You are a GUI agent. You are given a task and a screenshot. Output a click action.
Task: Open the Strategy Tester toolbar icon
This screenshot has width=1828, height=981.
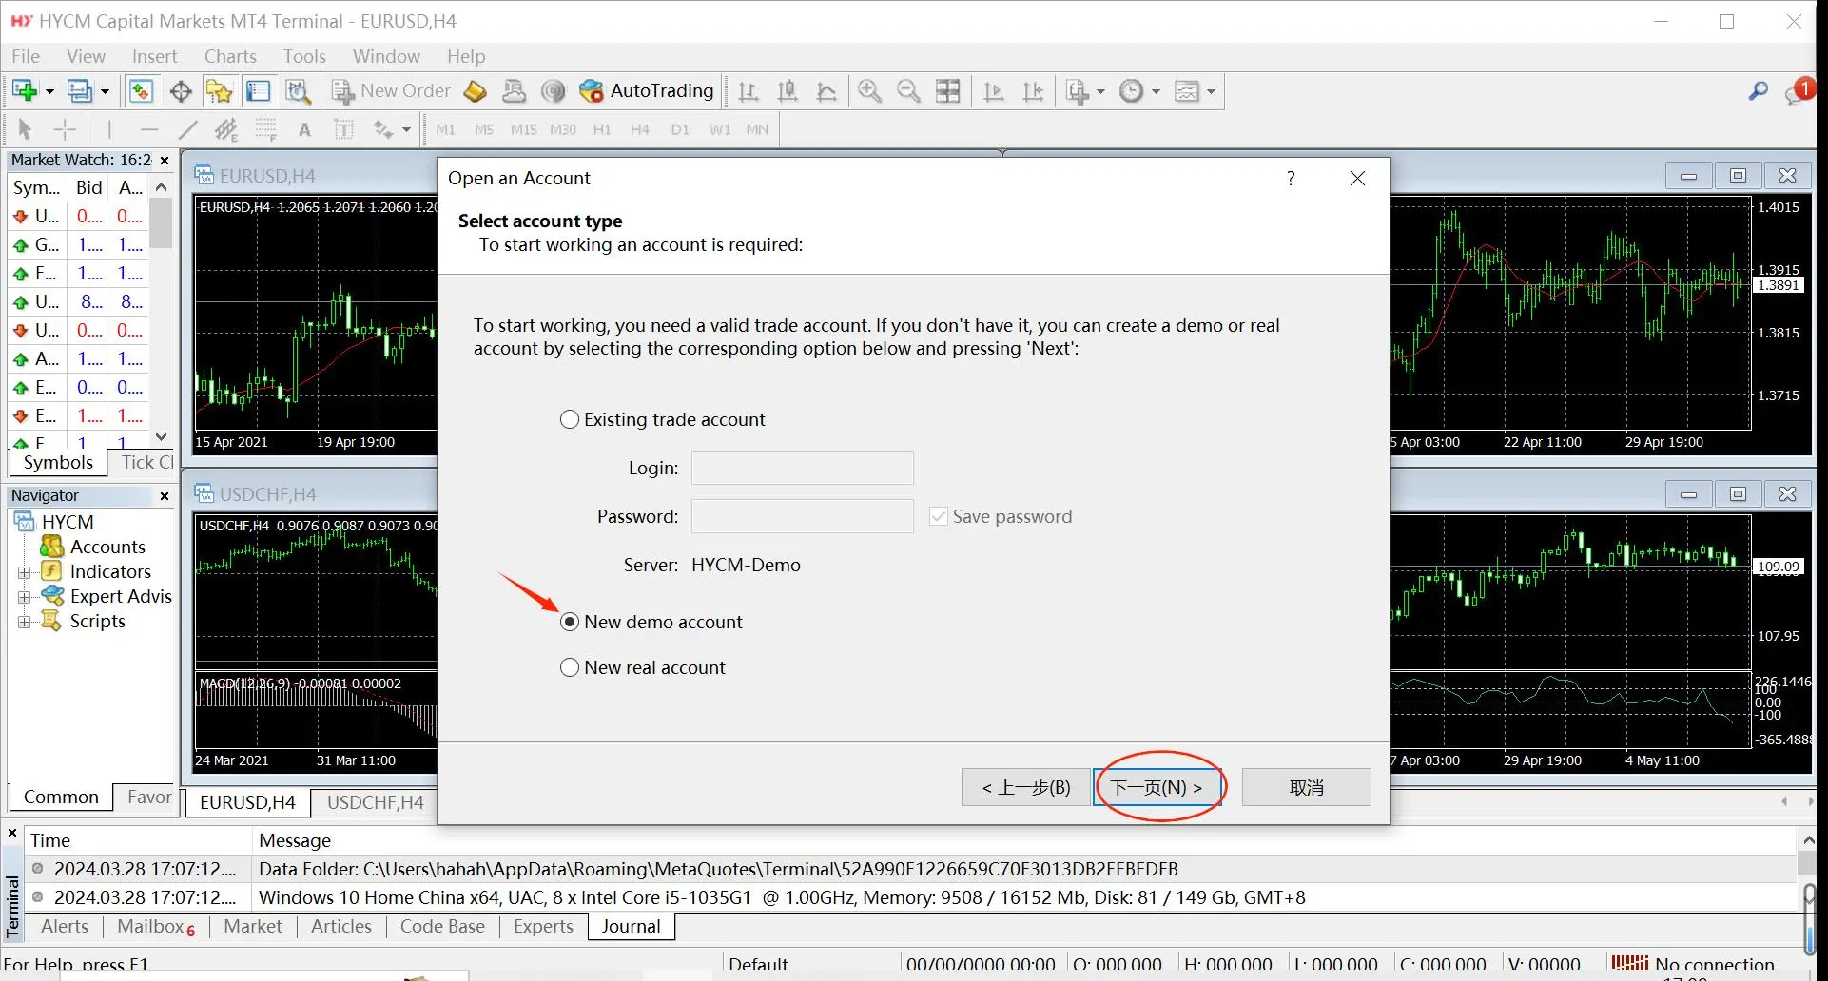(298, 91)
